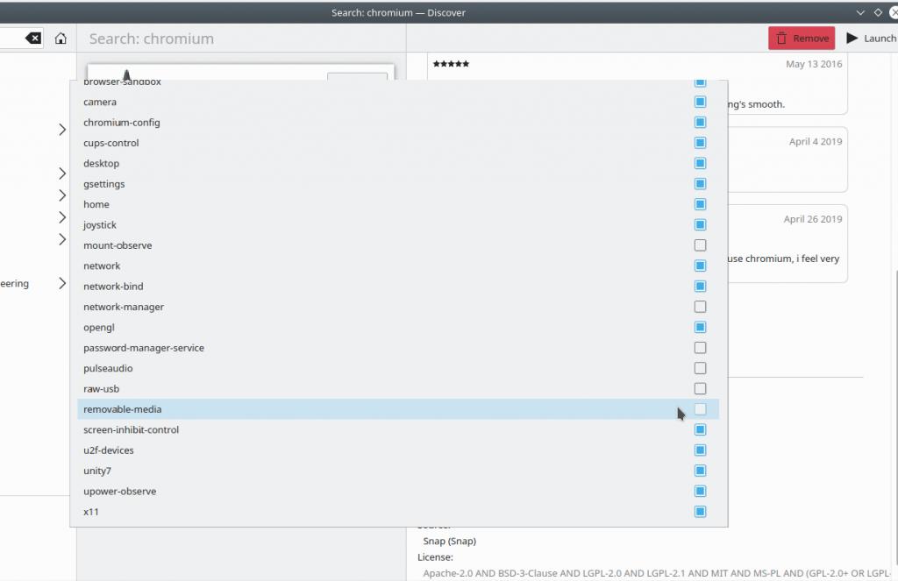This screenshot has height=581, width=898.
Task: Click the network-manager entry text
Action: click(x=124, y=307)
